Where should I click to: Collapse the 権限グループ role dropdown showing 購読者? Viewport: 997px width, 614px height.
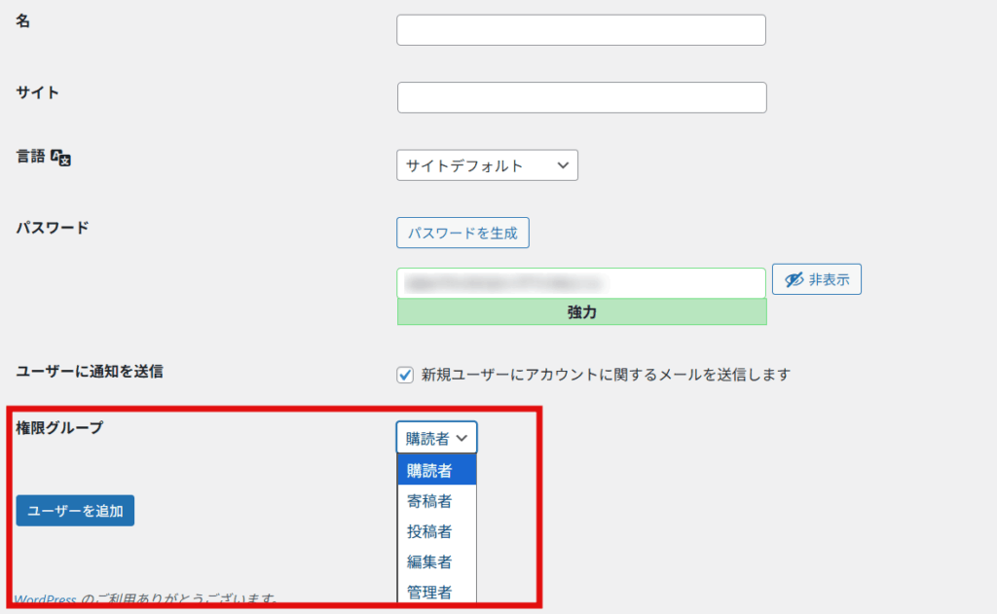coord(436,438)
